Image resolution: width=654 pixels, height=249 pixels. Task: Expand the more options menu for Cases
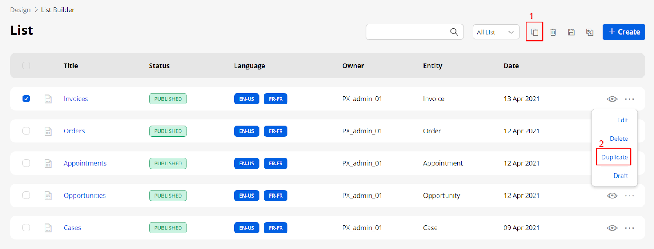629,228
